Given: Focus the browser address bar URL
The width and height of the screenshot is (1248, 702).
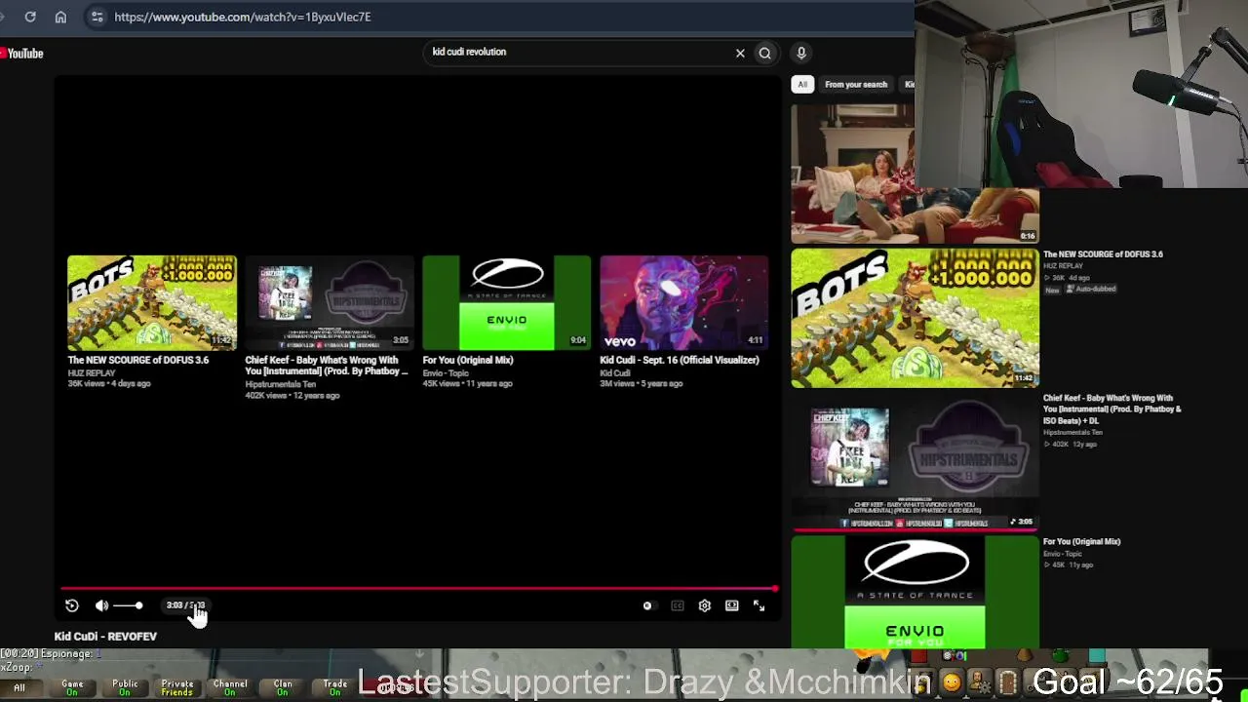Looking at the screenshot, I should [243, 17].
